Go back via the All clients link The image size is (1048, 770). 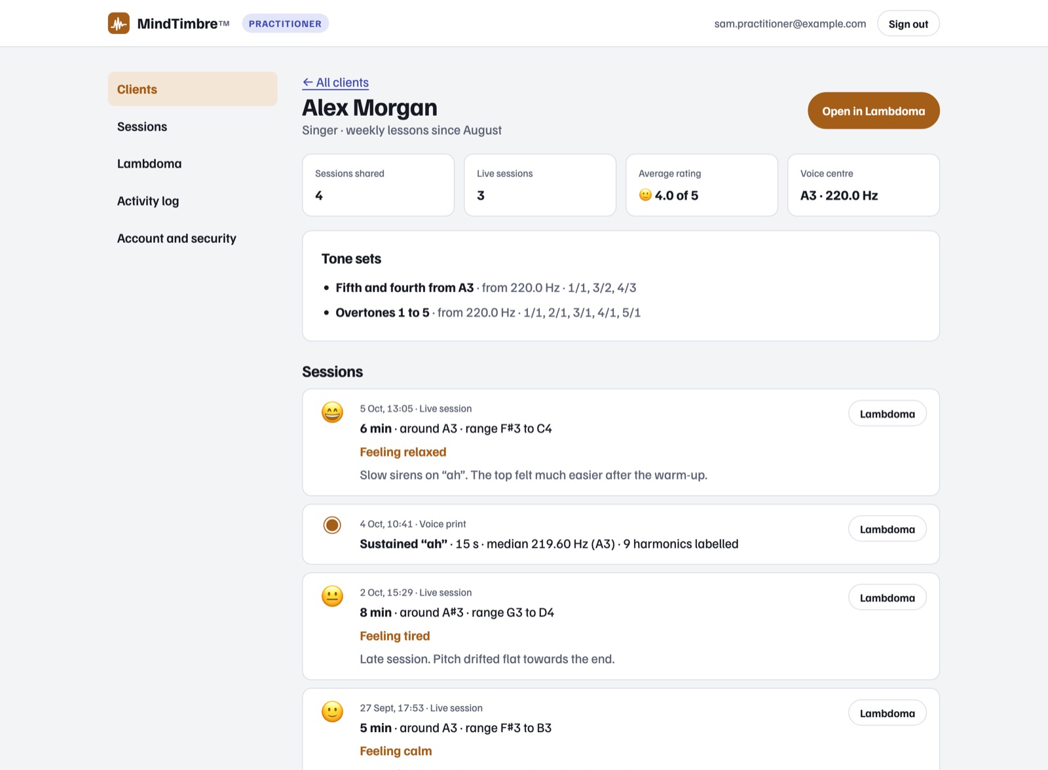[335, 82]
